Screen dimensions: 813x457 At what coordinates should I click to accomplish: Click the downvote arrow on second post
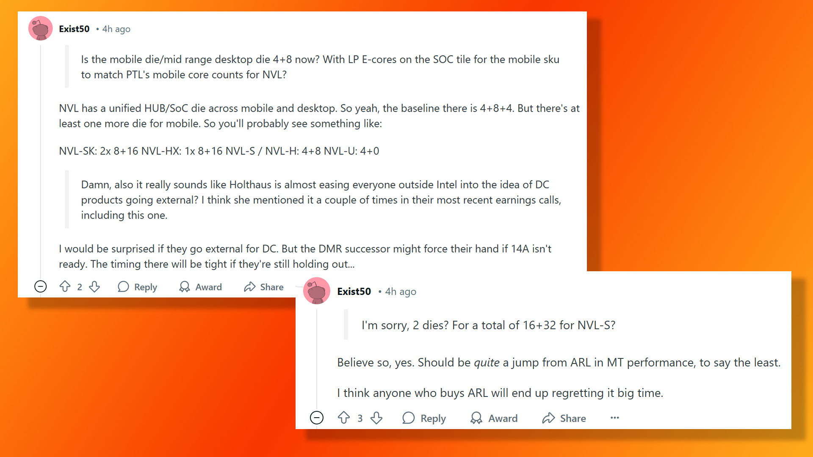pyautogui.click(x=377, y=418)
